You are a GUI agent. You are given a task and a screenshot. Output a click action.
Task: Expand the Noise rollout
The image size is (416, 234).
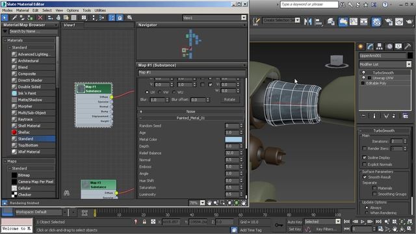190,111
